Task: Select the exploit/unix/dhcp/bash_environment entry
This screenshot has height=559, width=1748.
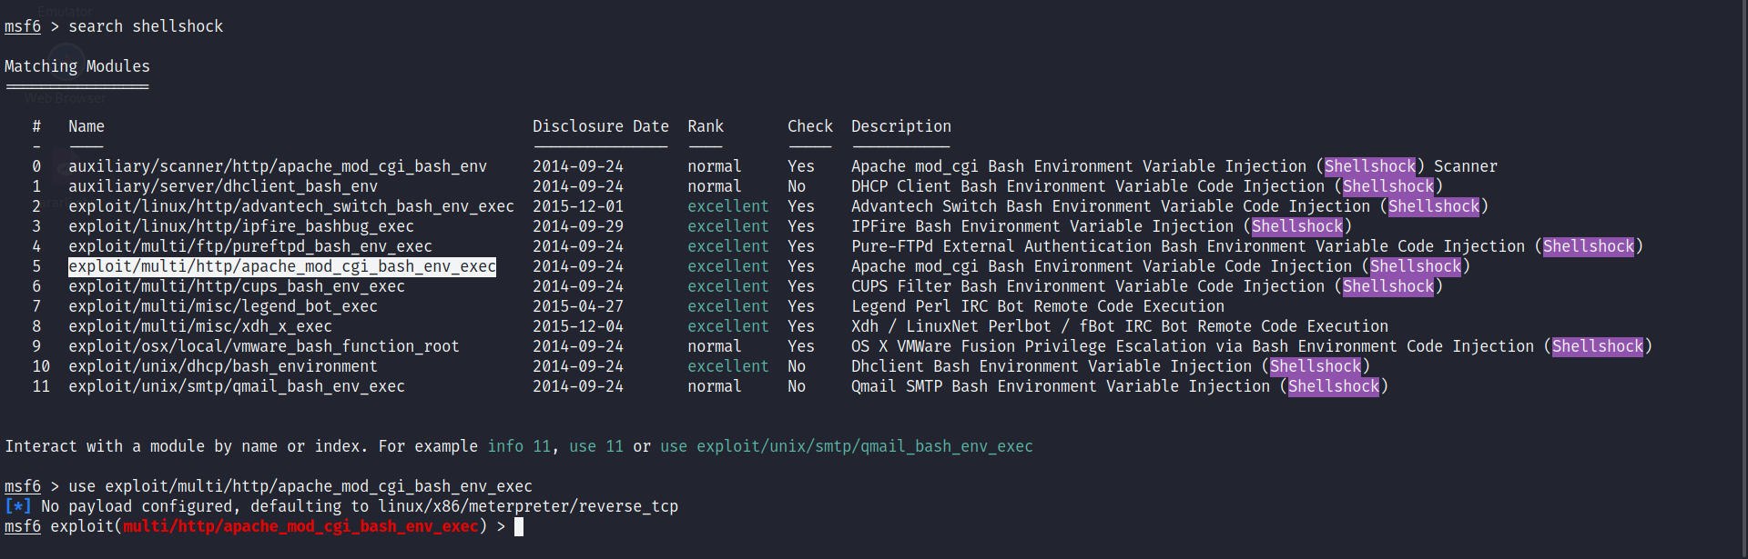Action: point(222,366)
